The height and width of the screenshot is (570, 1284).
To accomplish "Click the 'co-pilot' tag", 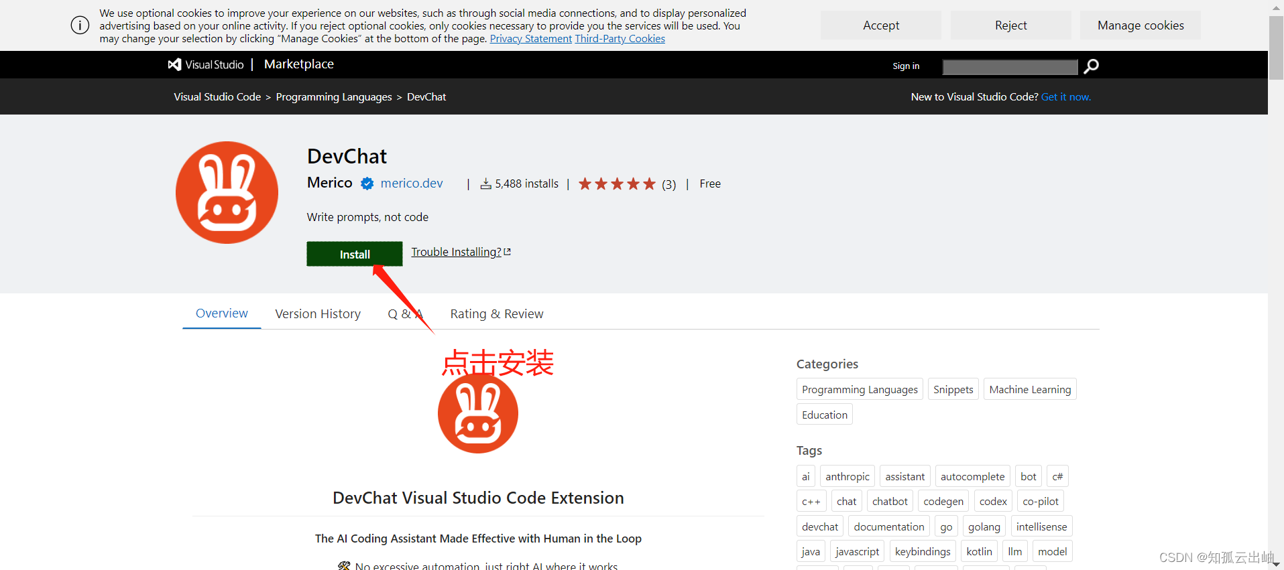I will coord(1041,501).
